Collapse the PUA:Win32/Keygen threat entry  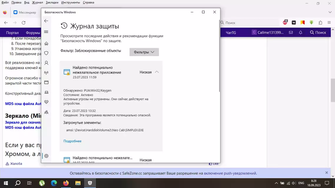pyautogui.click(x=157, y=72)
